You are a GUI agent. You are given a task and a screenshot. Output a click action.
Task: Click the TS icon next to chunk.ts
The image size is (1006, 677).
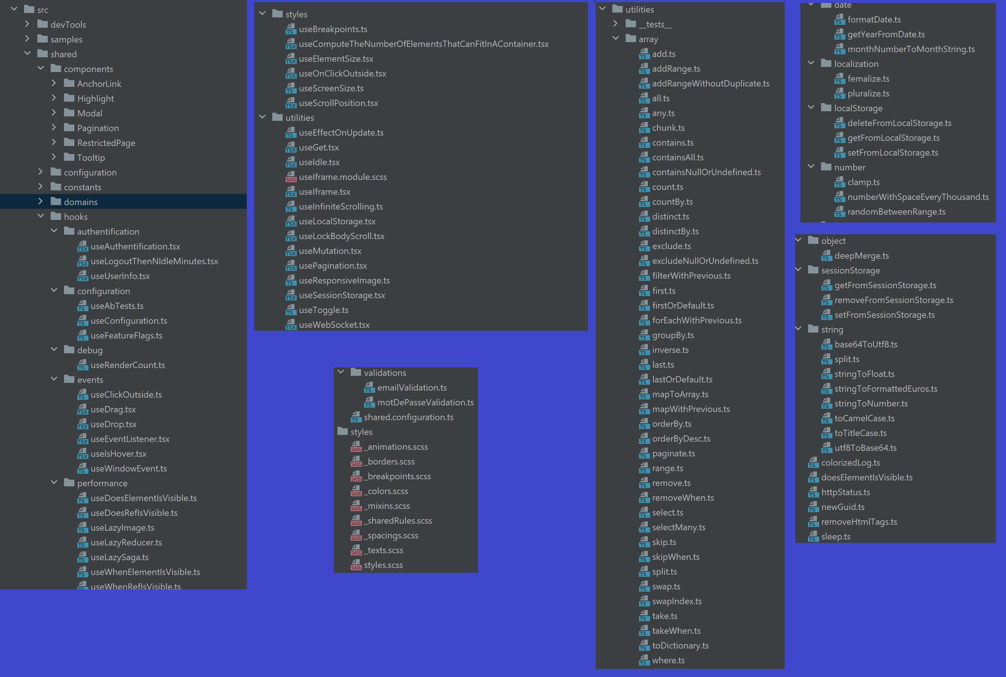pos(644,128)
